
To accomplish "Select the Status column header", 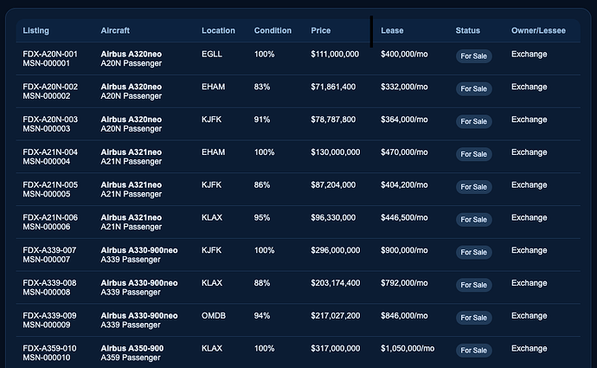I will click(x=467, y=30).
